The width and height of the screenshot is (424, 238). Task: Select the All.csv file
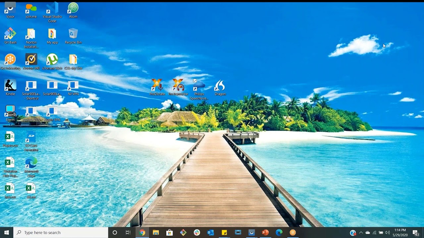pos(31,191)
